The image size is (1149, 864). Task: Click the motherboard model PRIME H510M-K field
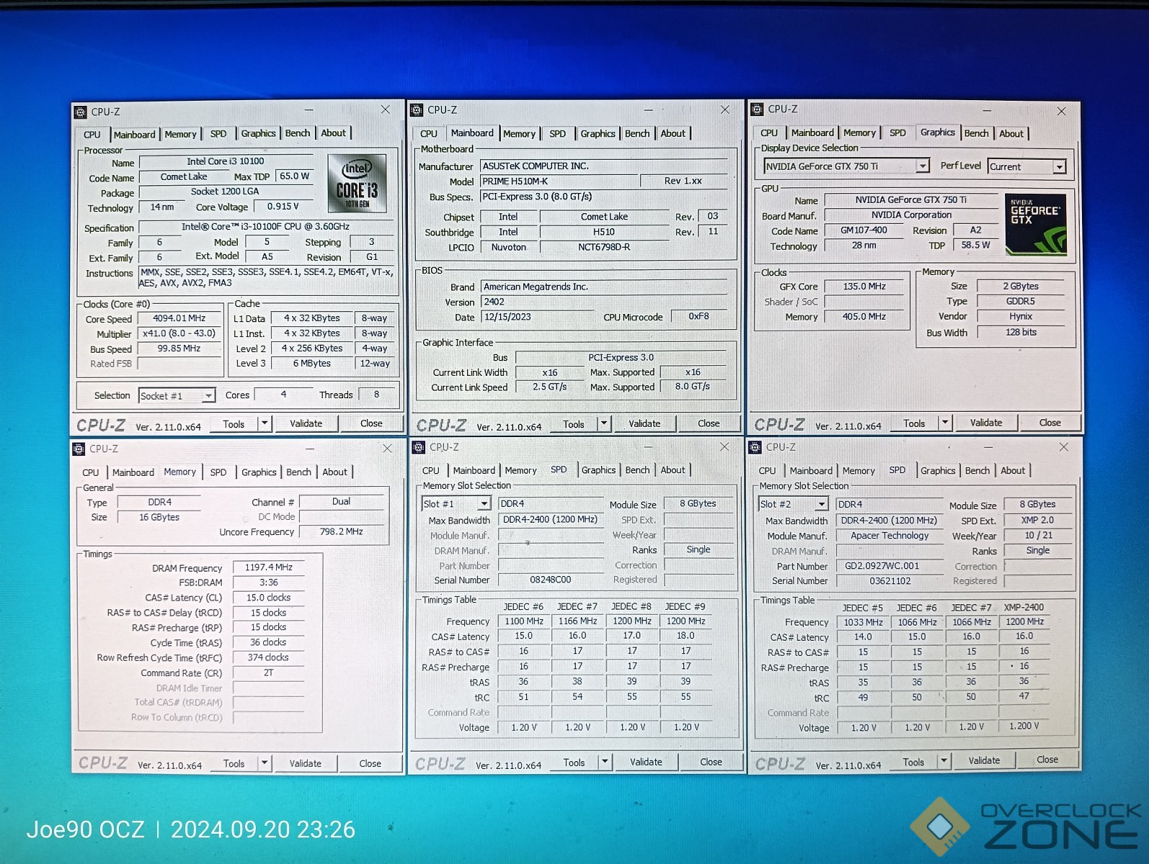(x=559, y=181)
